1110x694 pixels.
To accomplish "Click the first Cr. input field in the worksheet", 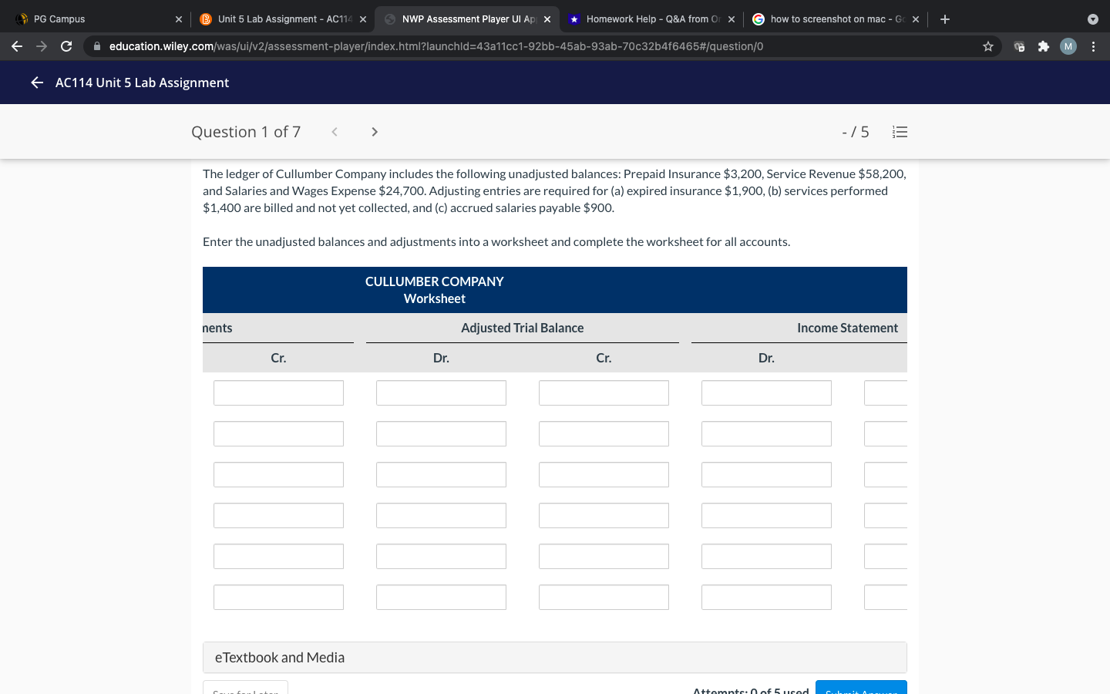I will tap(278, 392).
